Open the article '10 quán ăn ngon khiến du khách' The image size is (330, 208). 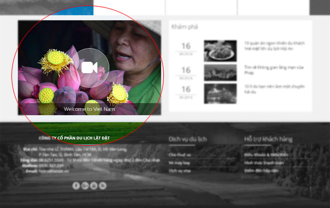click(x=274, y=46)
